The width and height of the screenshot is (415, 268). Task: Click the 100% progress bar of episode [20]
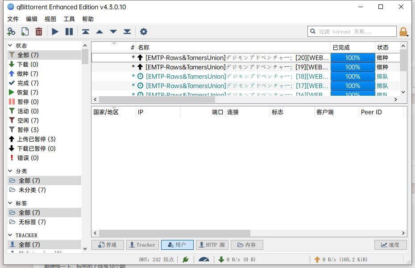[353, 58]
